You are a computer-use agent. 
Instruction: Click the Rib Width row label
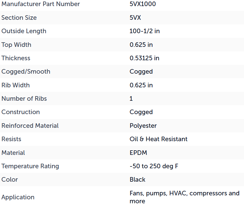pyautogui.click(x=16, y=85)
